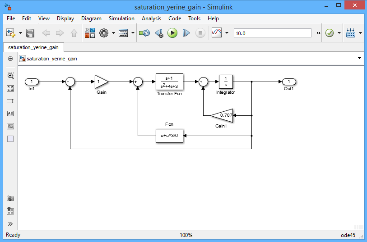Edit the simulation stop time field 10.0

coord(273,33)
